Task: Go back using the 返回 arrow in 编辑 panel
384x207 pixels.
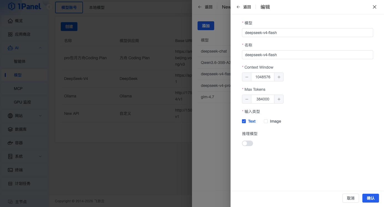Action: (x=244, y=7)
